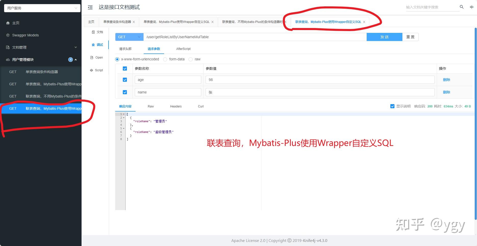This screenshot has height=246, width=477.
Task: Click the Open panel icon
Action: [x=96, y=57]
